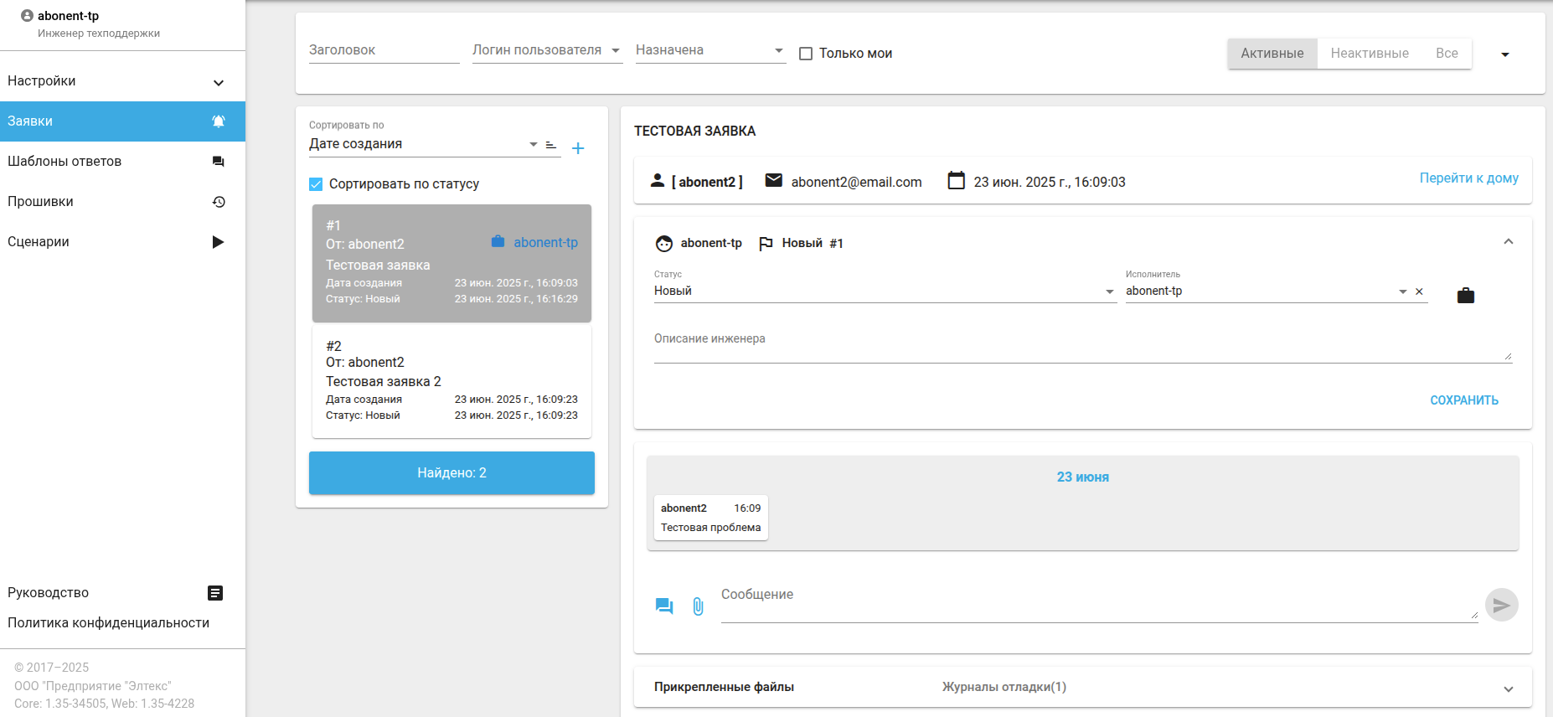Uncheck Сортировать по статусу checkbox

(x=316, y=184)
